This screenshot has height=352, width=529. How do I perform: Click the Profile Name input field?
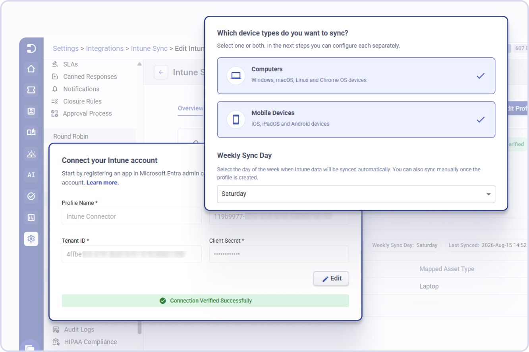tap(131, 216)
